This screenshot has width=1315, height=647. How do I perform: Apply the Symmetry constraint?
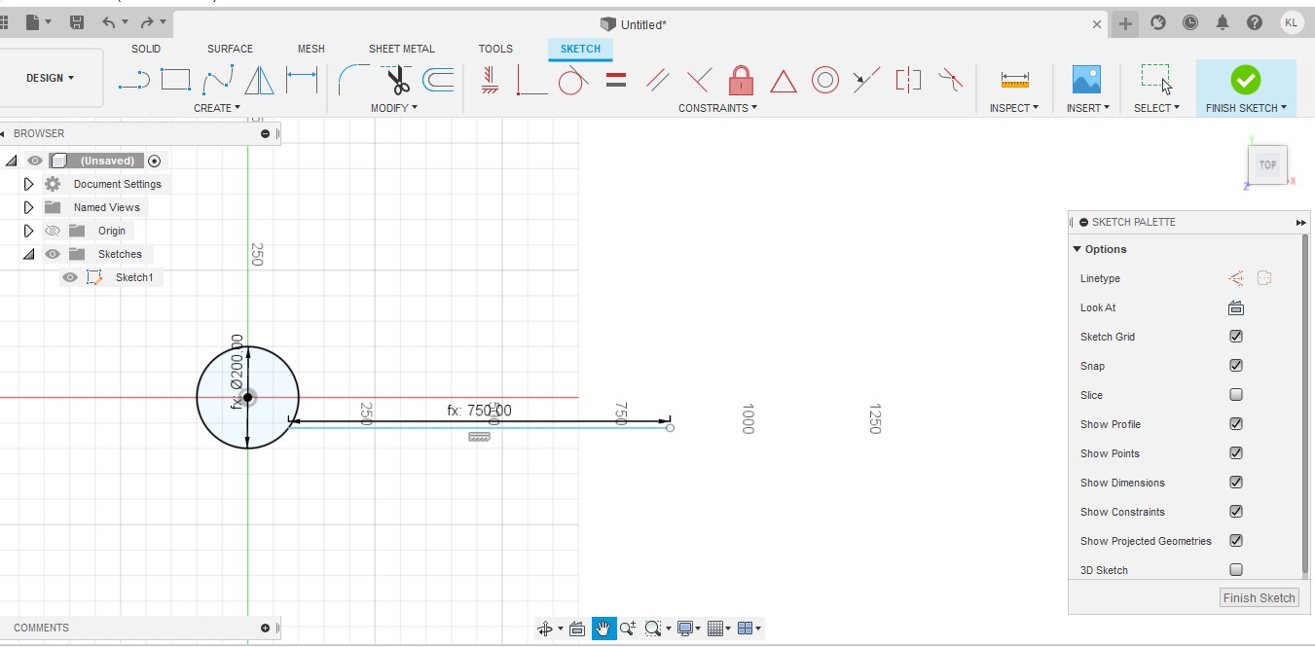pyautogui.click(x=908, y=80)
